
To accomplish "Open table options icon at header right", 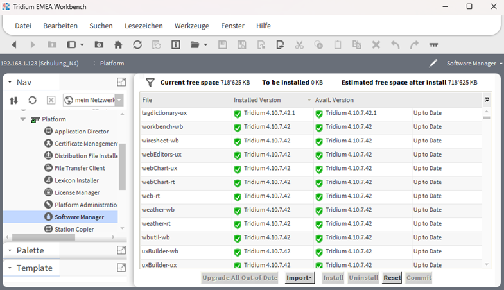I will tap(487, 100).
